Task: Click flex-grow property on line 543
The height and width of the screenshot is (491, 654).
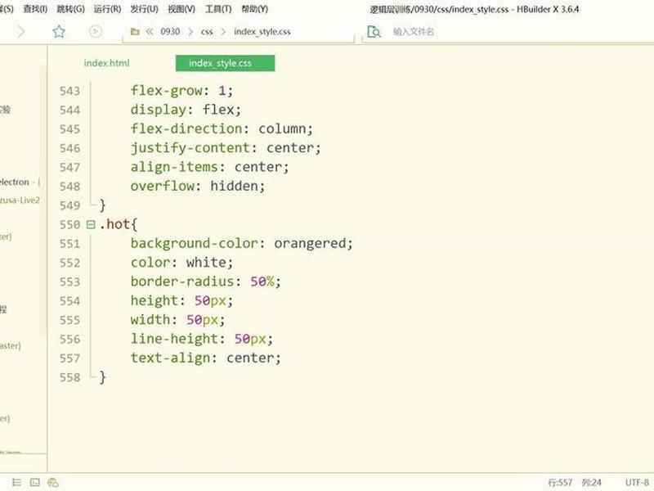Action: pyautogui.click(x=167, y=91)
